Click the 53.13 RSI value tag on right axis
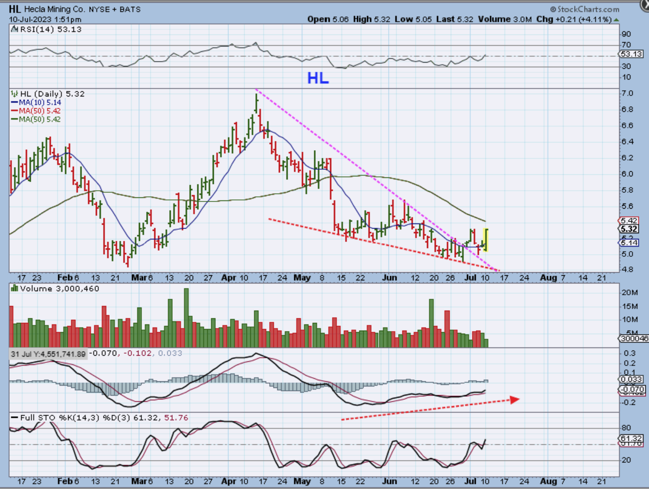This screenshot has height=489, width=649. (x=632, y=54)
